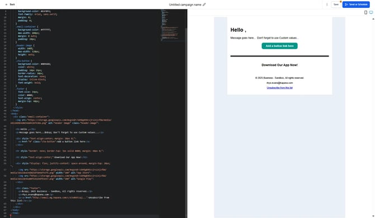Click the 'Message goes here...' paragraph in preview

click(264, 37)
